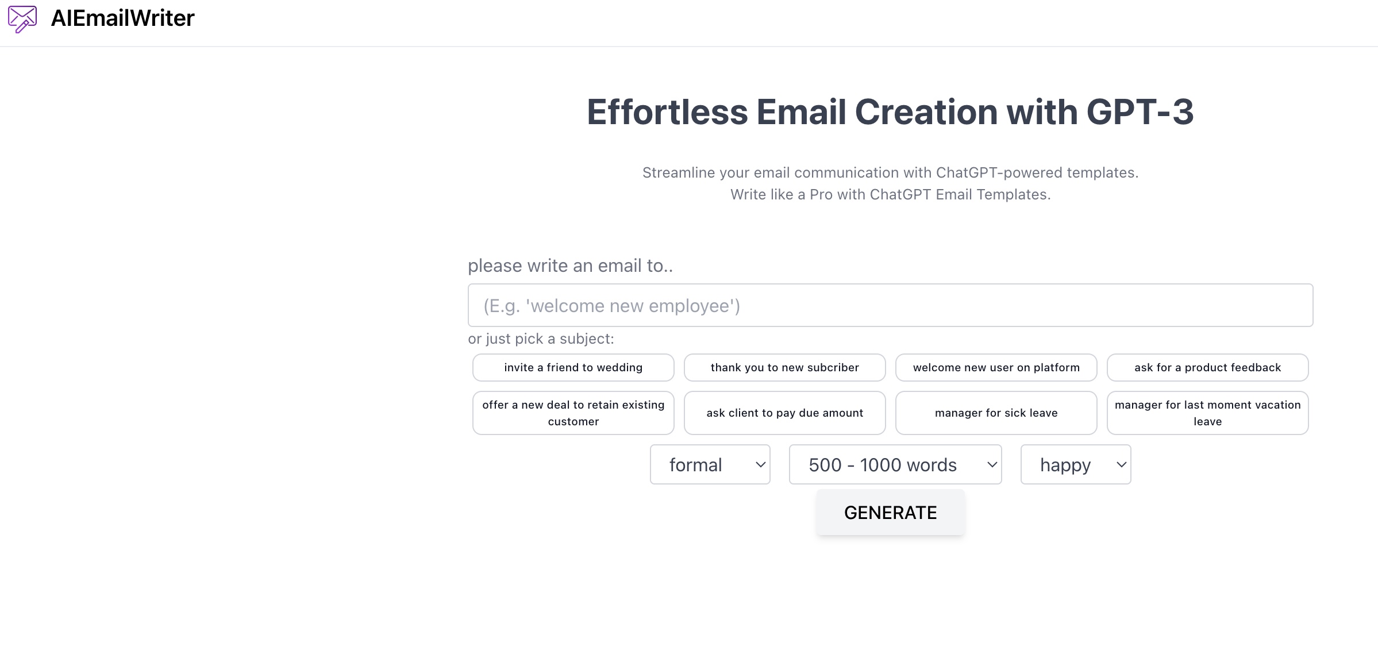Select 'manager for last moment vacation leave'
The height and width of the screenshot is (646, 1378).
point(1207,413)
